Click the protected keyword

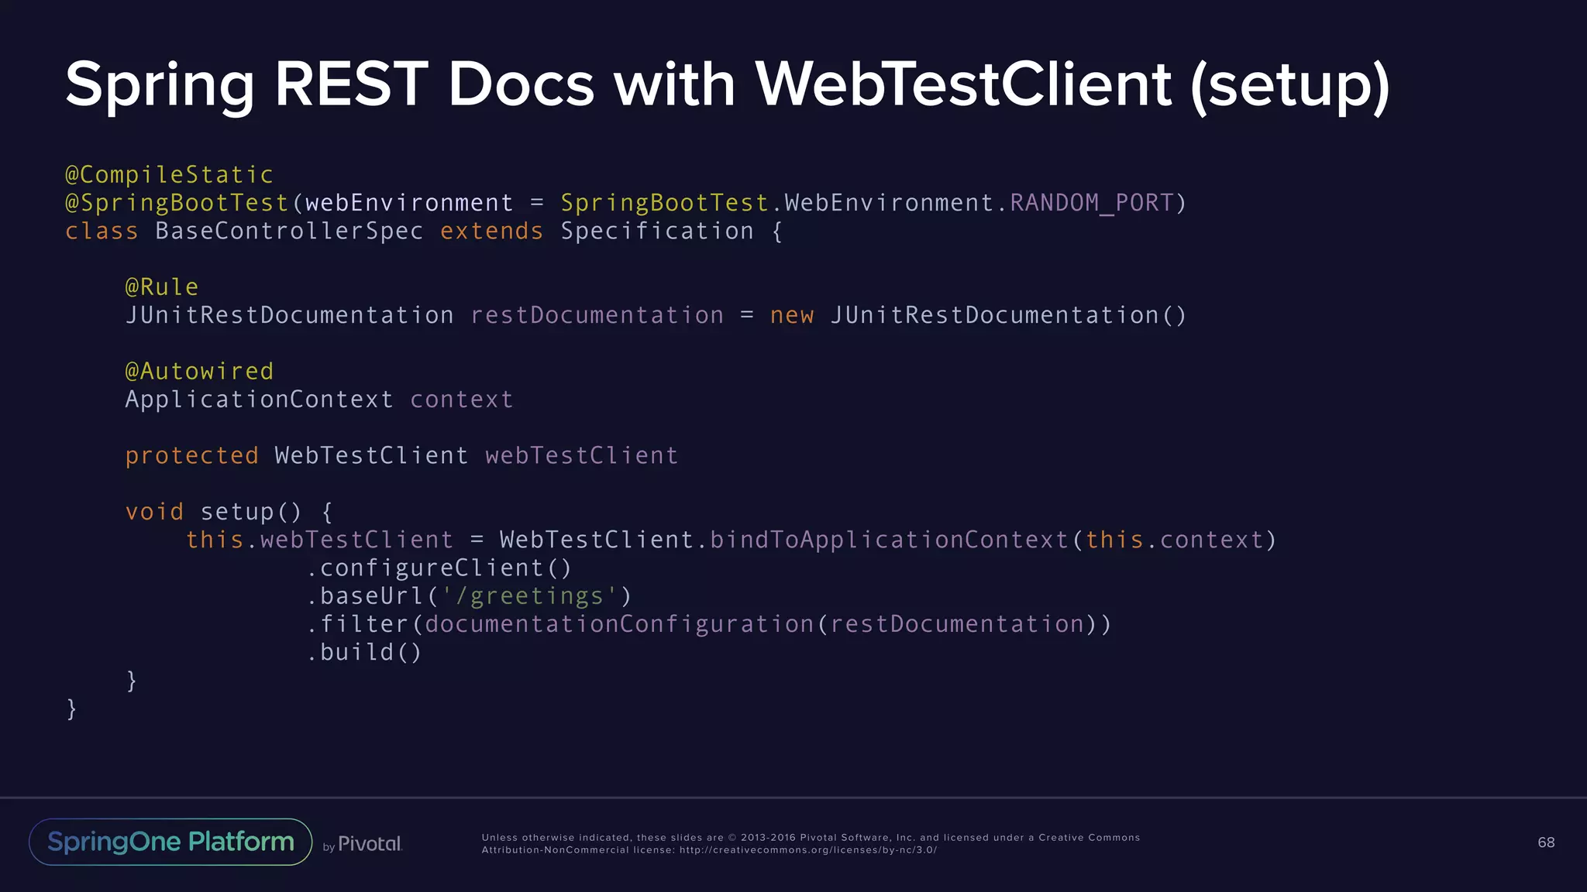tap(191, 456)
